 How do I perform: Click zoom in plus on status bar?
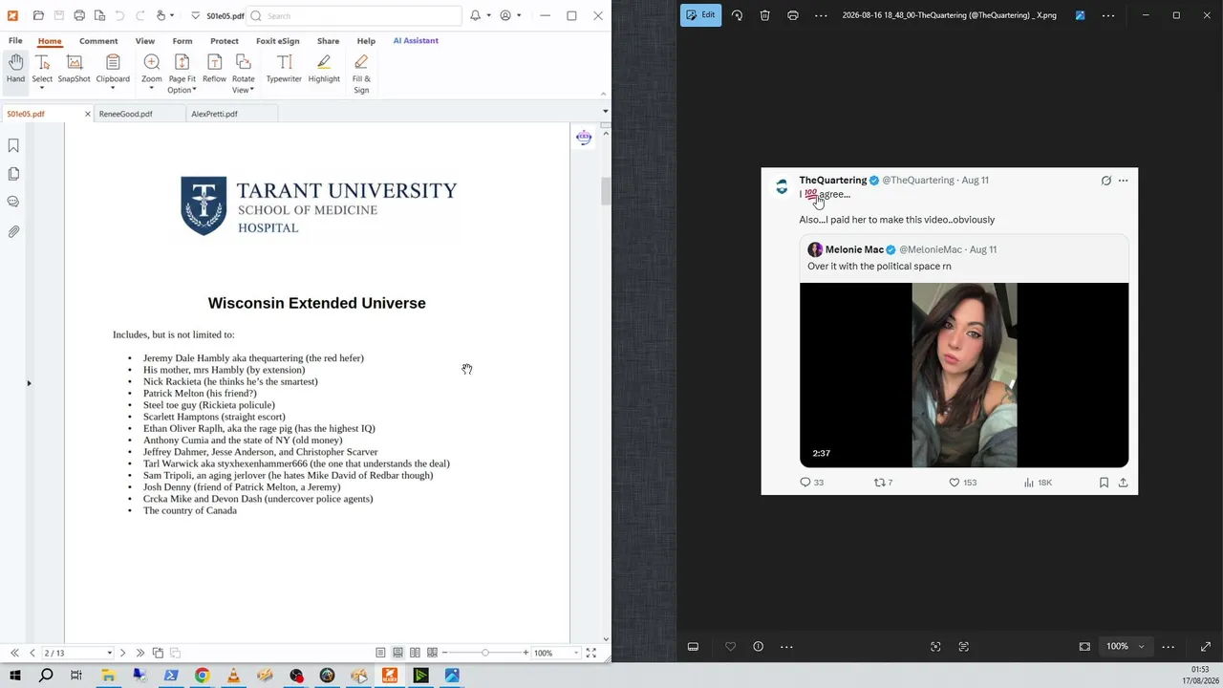tap(526, 653)
